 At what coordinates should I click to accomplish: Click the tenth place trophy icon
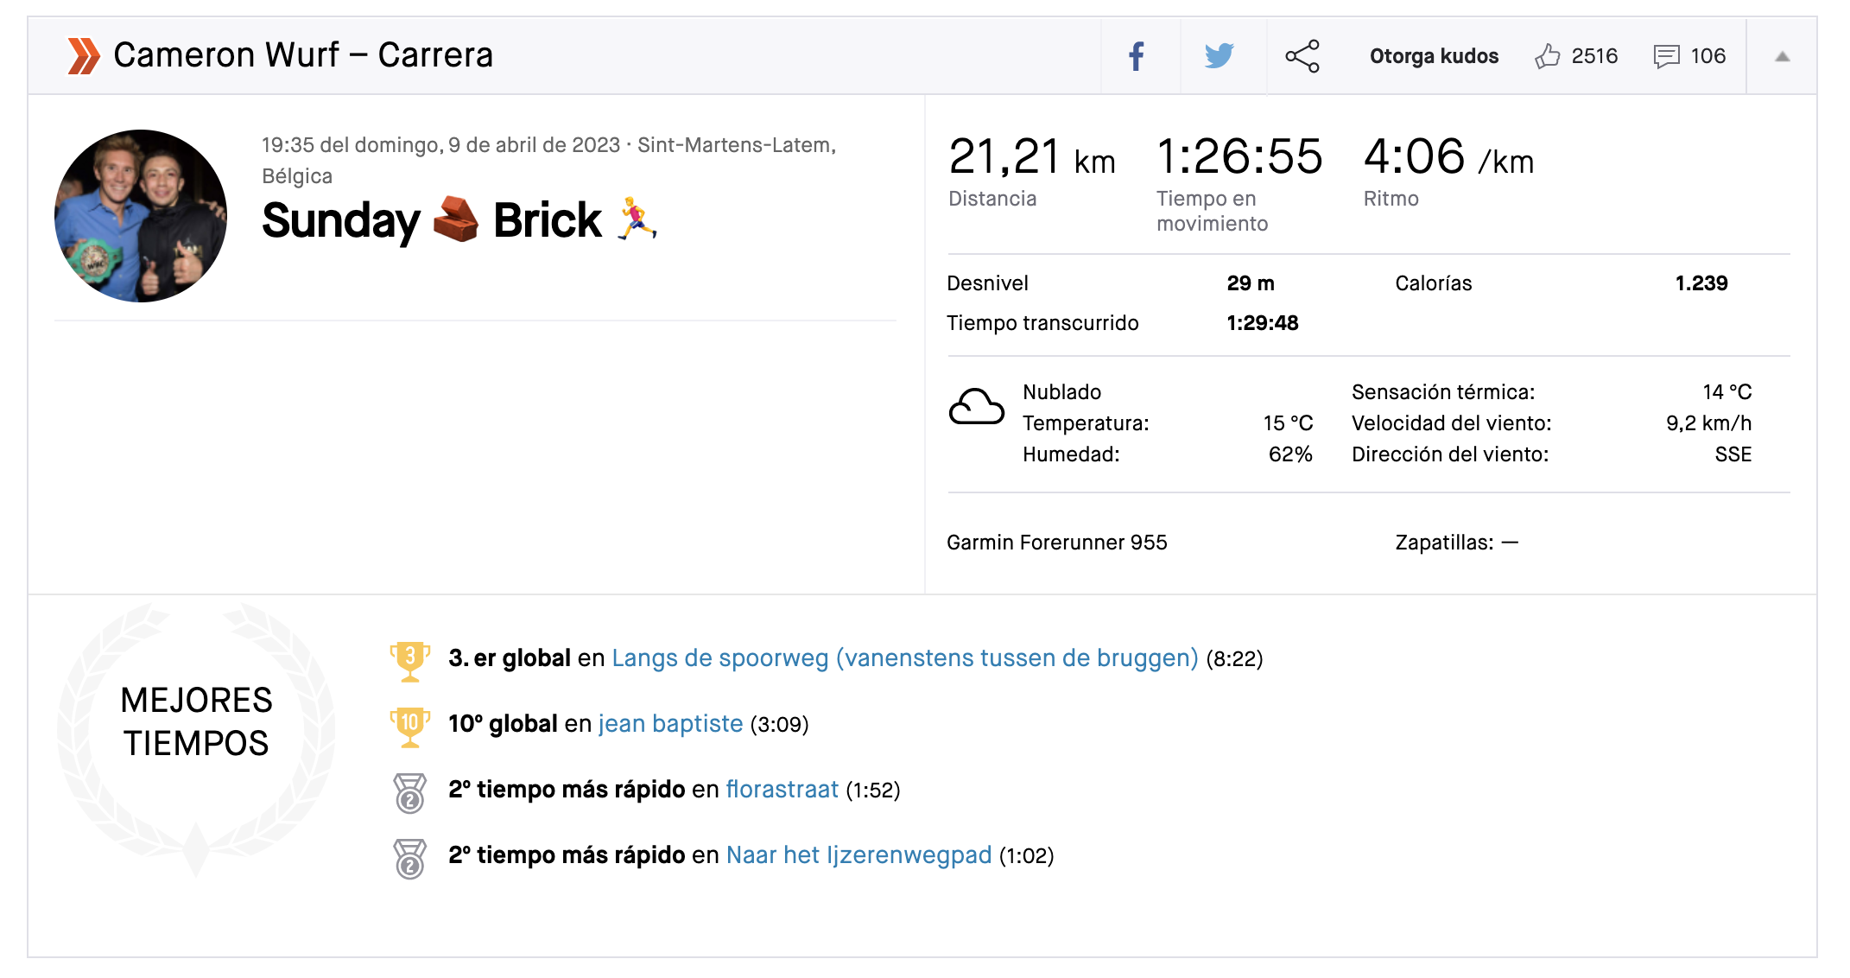coord(409,726)
